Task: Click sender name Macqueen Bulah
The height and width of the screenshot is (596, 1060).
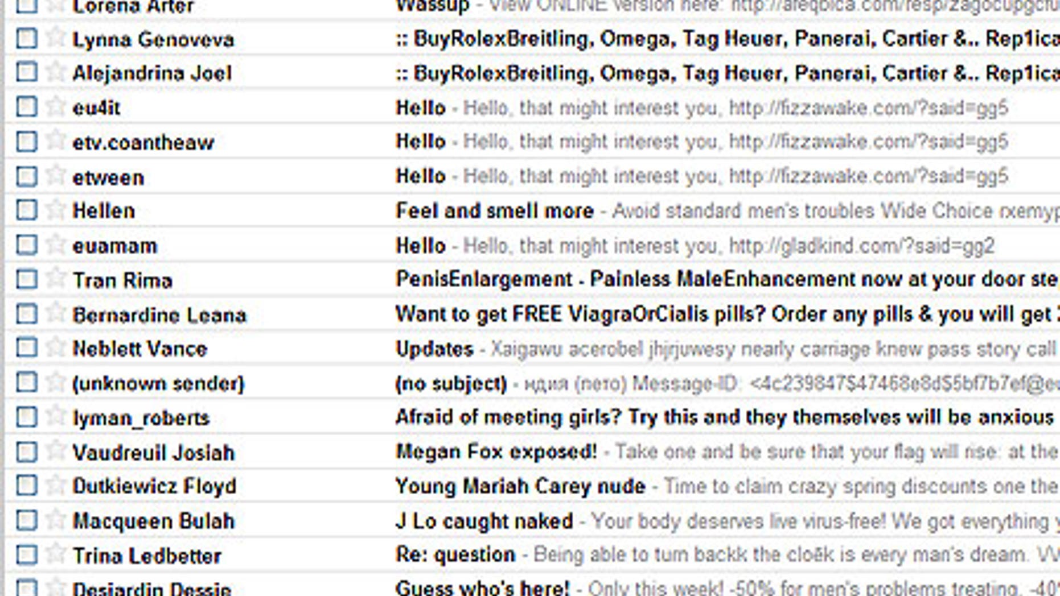Action: pos(154,521)
